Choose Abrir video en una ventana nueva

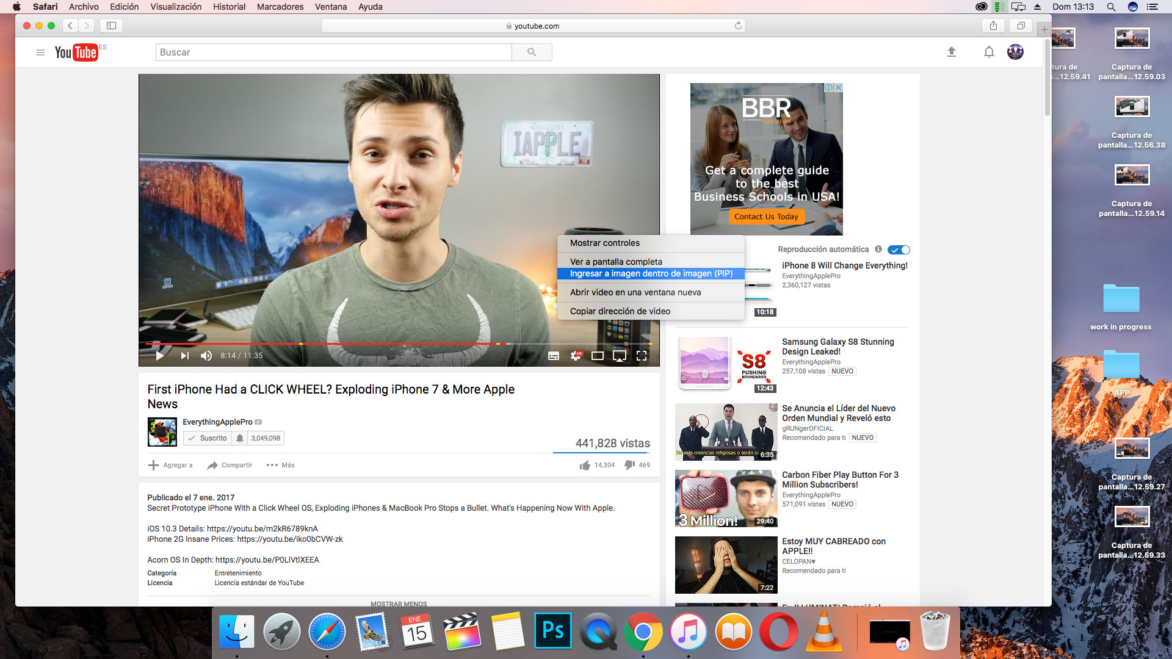click(x=651, y=292)
